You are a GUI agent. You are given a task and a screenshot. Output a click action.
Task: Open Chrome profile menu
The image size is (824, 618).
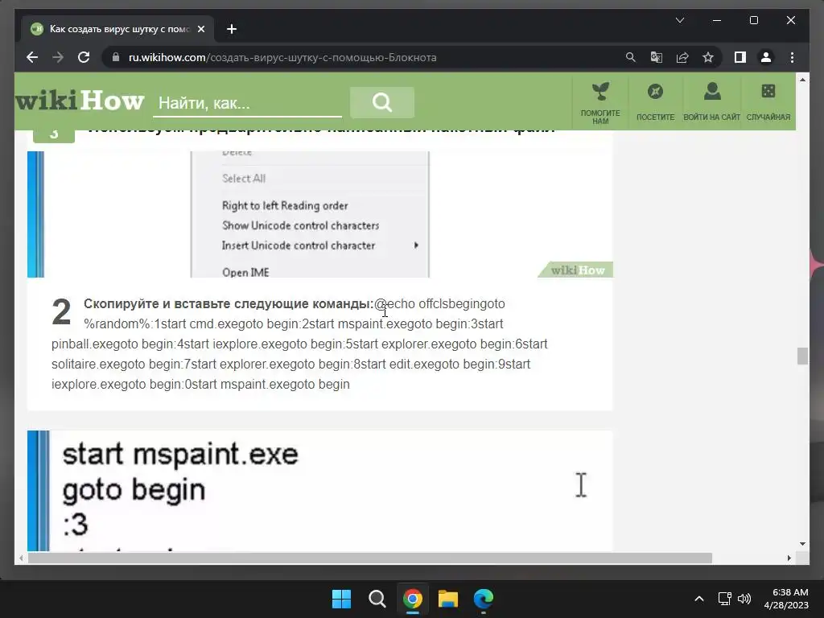coord(766,57)
